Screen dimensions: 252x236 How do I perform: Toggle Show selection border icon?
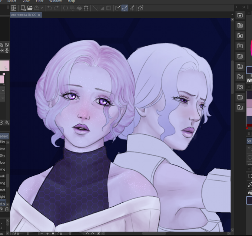click(109, 8)
